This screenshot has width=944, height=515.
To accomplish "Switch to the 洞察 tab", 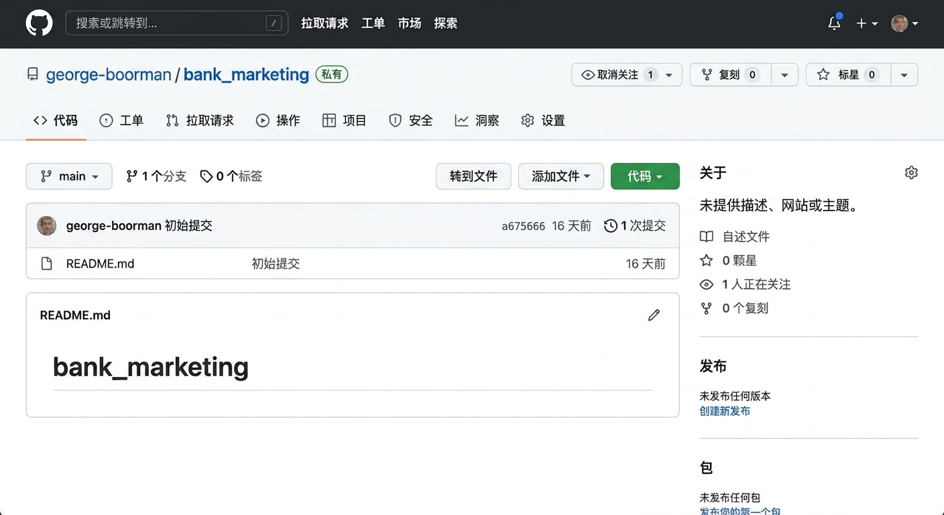I will (477, 121).
